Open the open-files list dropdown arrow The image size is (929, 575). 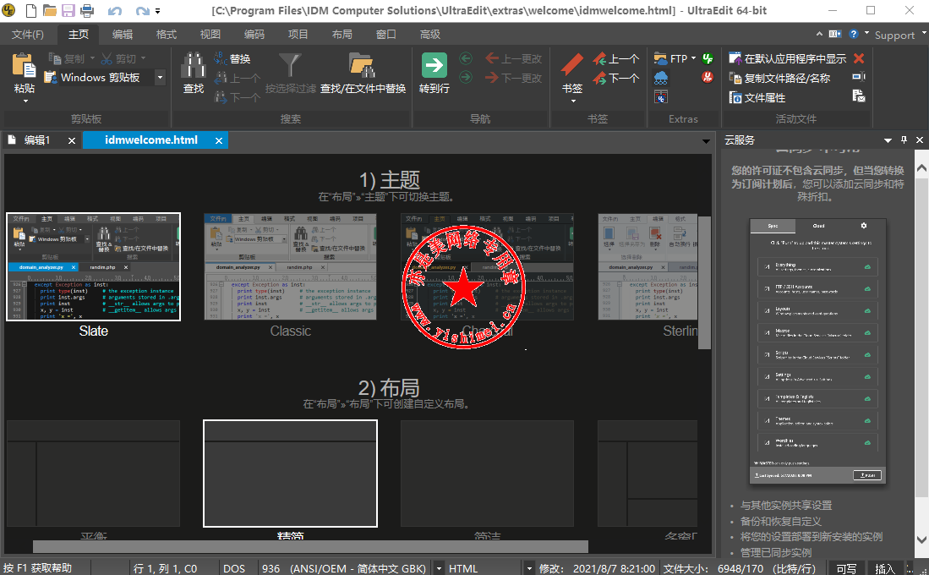pyautogui.click(x=706, y=141)
